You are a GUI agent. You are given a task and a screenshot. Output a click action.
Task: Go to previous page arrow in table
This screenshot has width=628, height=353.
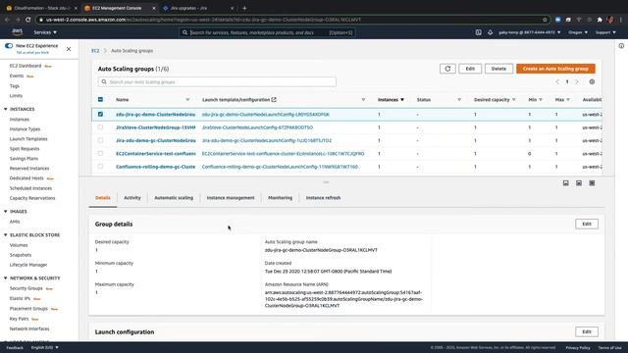[x=557, y=81]
